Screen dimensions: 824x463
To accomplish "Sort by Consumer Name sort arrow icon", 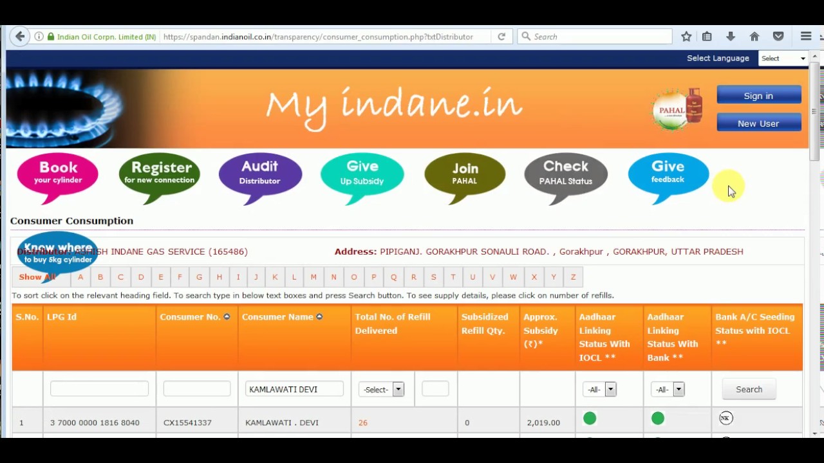I will coord(319,316).
